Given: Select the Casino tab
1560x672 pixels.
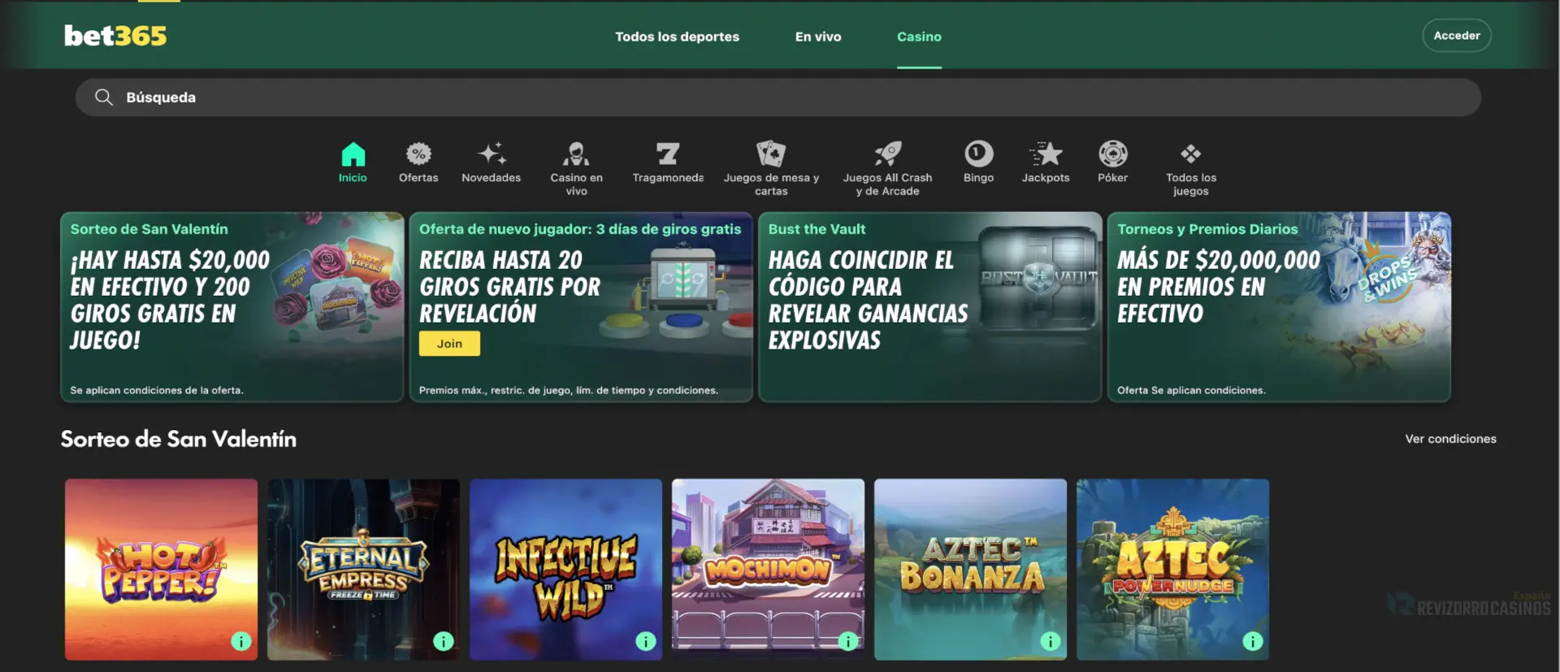Looking at the screenshot, I should coord(919,37).
